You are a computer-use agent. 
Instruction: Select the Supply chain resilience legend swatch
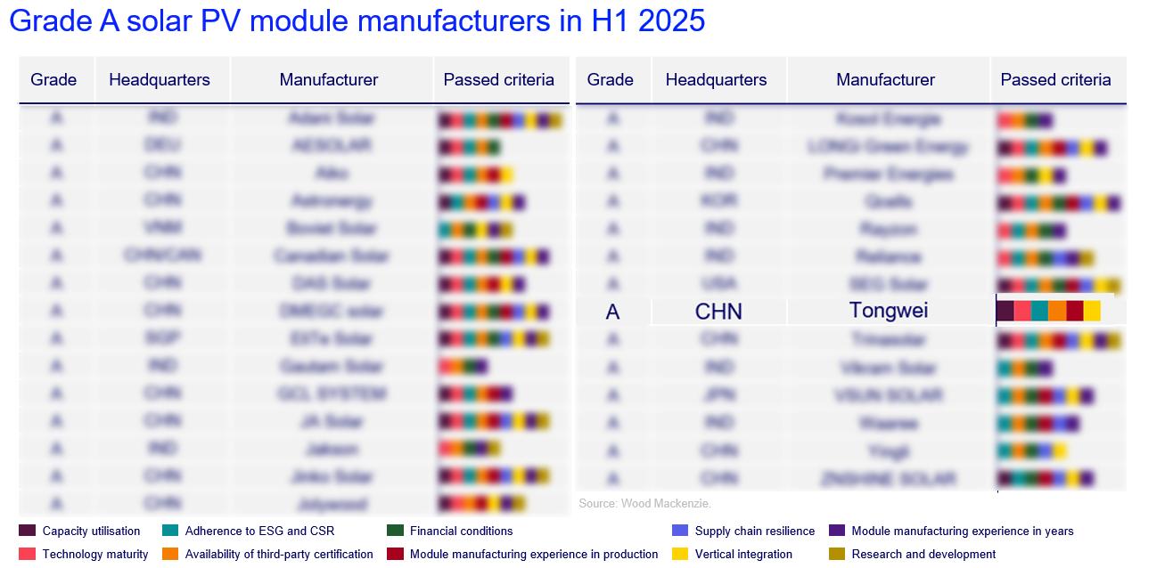679,531
